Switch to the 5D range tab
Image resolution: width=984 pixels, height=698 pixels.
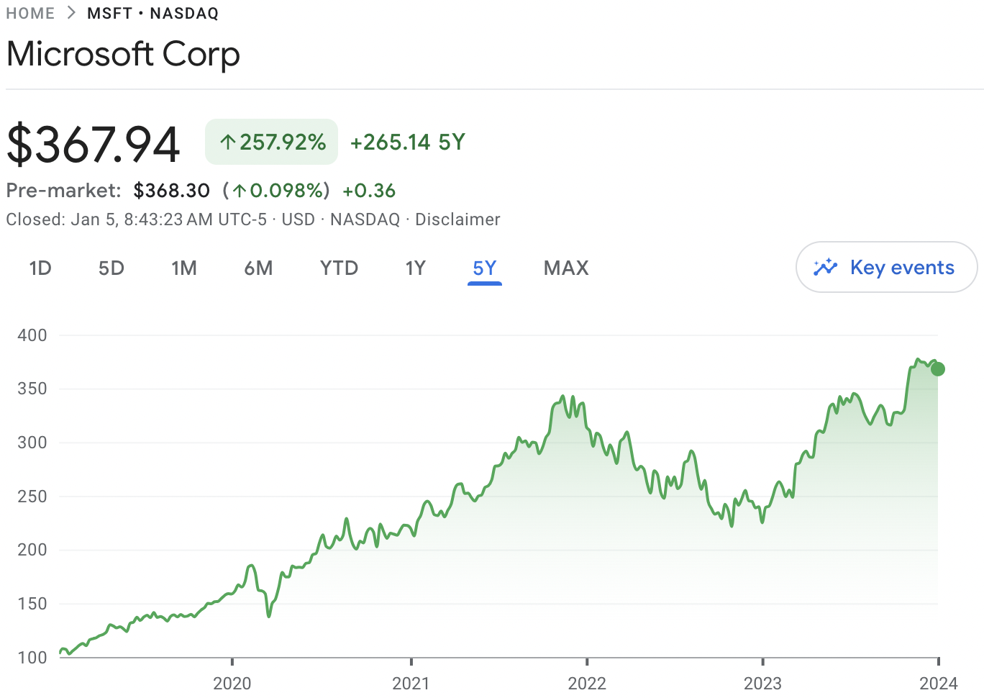pos(111,268)
